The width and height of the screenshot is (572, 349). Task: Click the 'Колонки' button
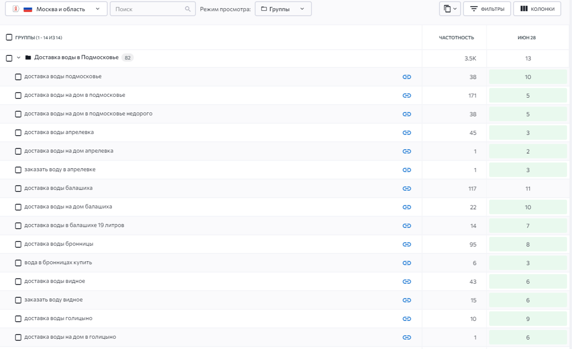(x=537, y=9)
